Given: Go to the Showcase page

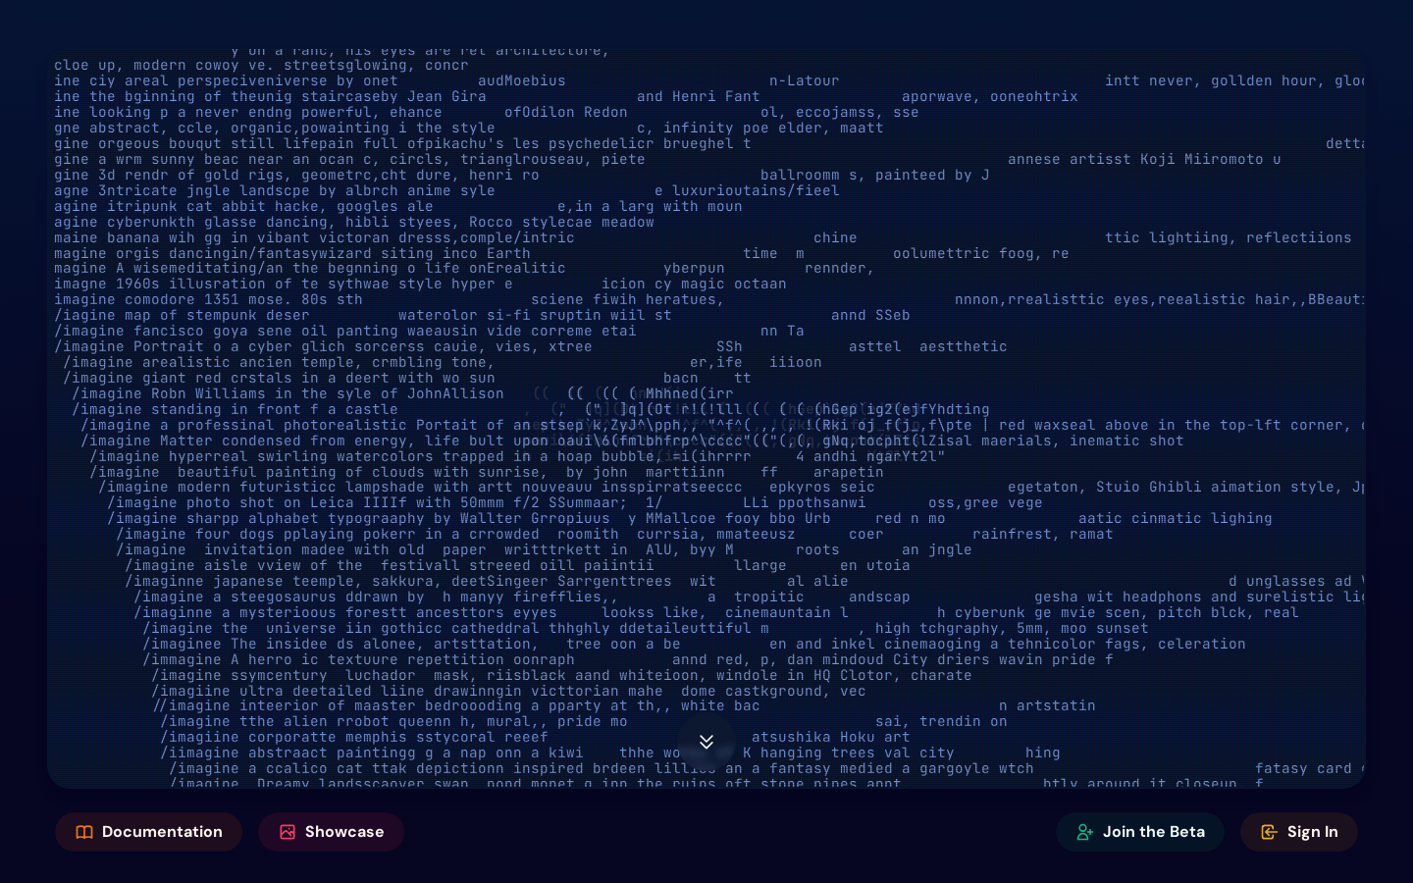Looking at the screenshot, I should coord(331,832).
